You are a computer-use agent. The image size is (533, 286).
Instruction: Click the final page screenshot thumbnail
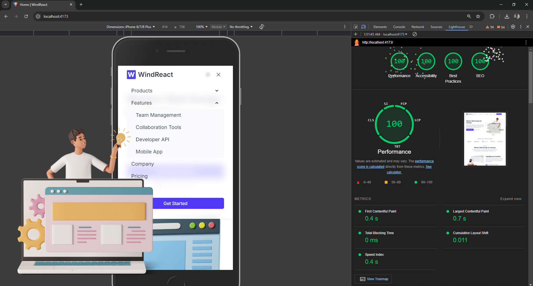[485, 139]
